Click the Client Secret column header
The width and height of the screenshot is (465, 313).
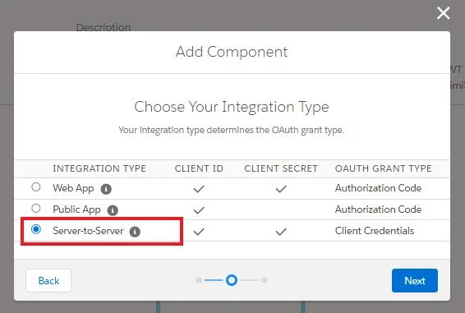point(281,168)
